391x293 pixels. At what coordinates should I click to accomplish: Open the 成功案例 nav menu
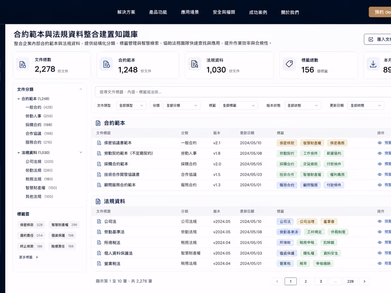[258, 12]
